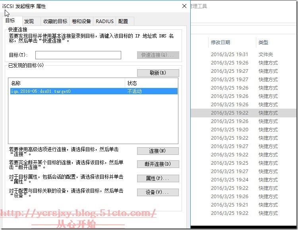Open the 收藏的目标 tab
Viewport: 298px width, 230px height.
(x=55, y=21)
